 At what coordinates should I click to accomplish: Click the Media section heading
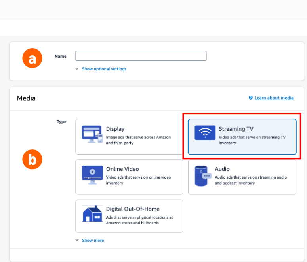(x=26, y=98)
